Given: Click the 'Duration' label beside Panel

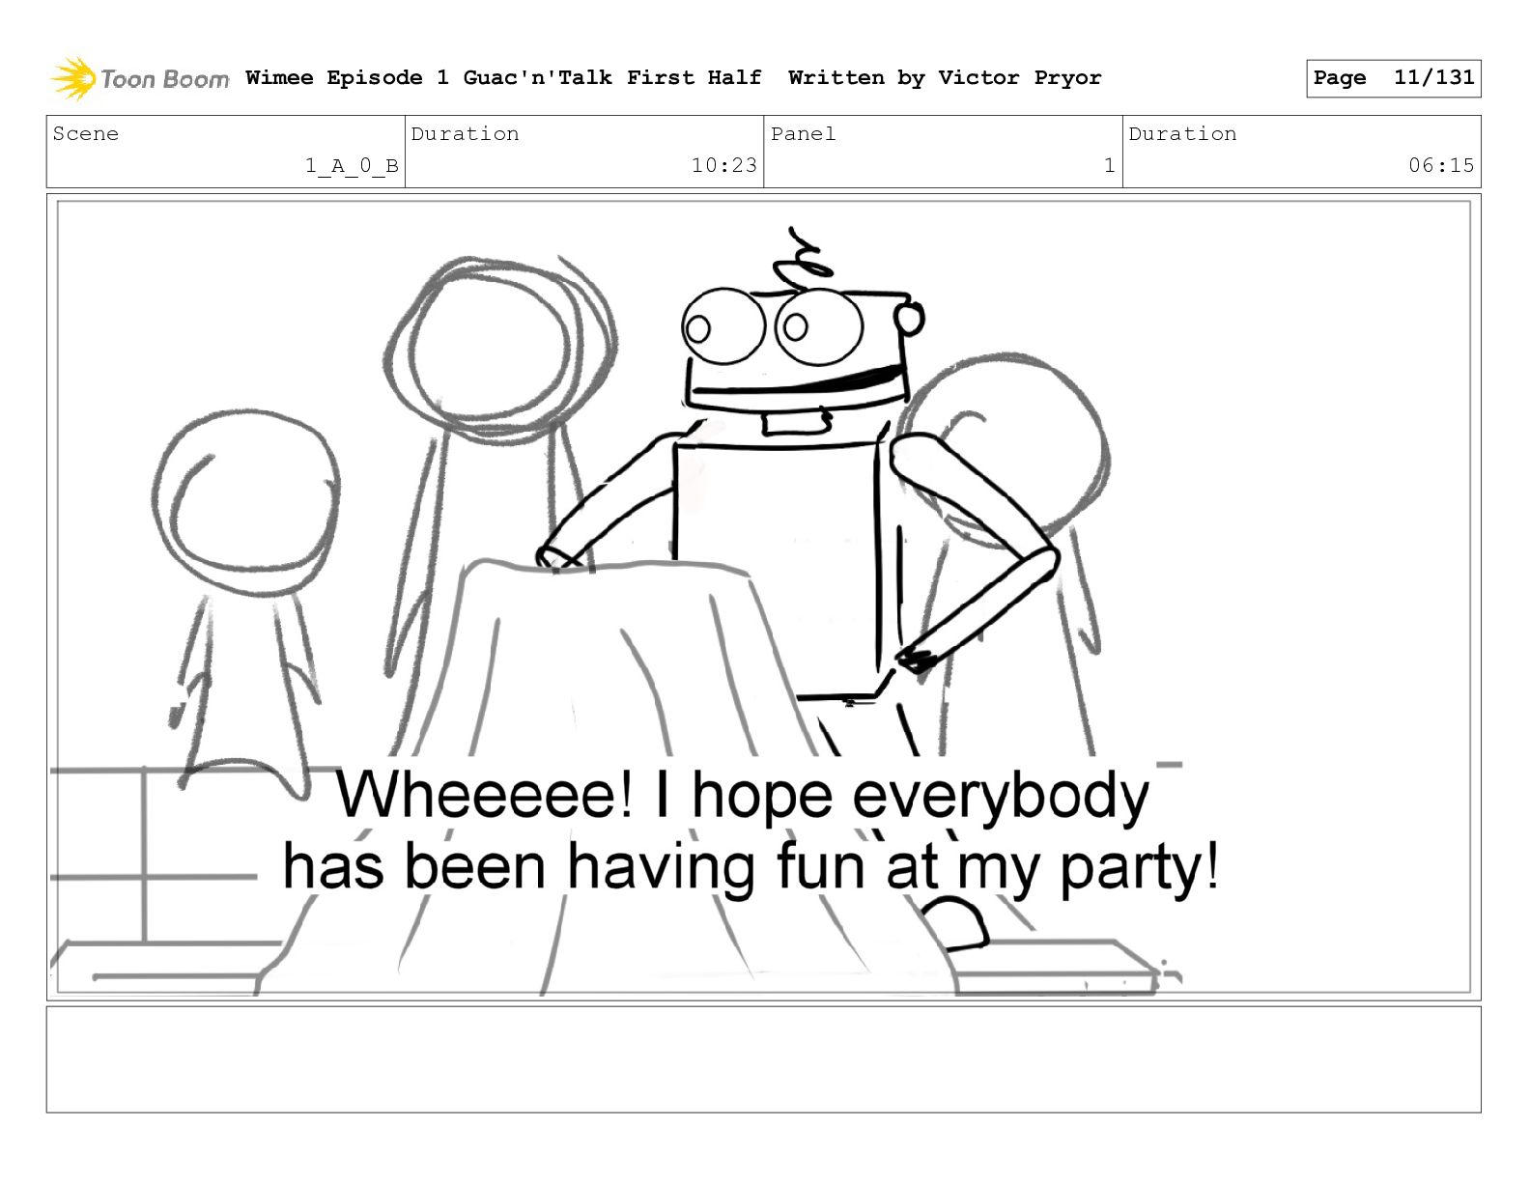Looking at the screenshot, I should point(1182,133).
